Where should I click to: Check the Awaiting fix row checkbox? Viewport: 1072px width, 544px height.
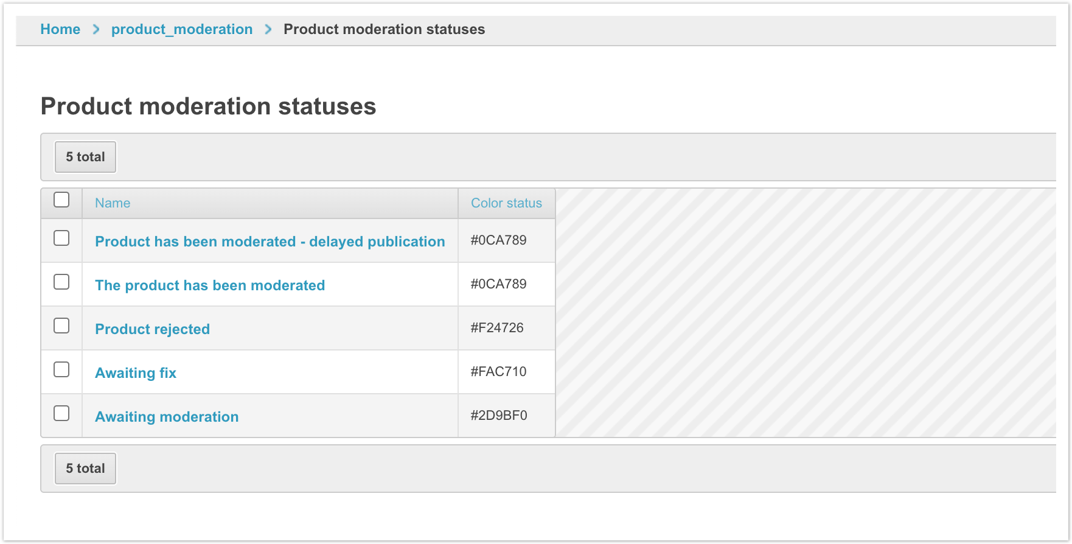[x=61, y=369]
